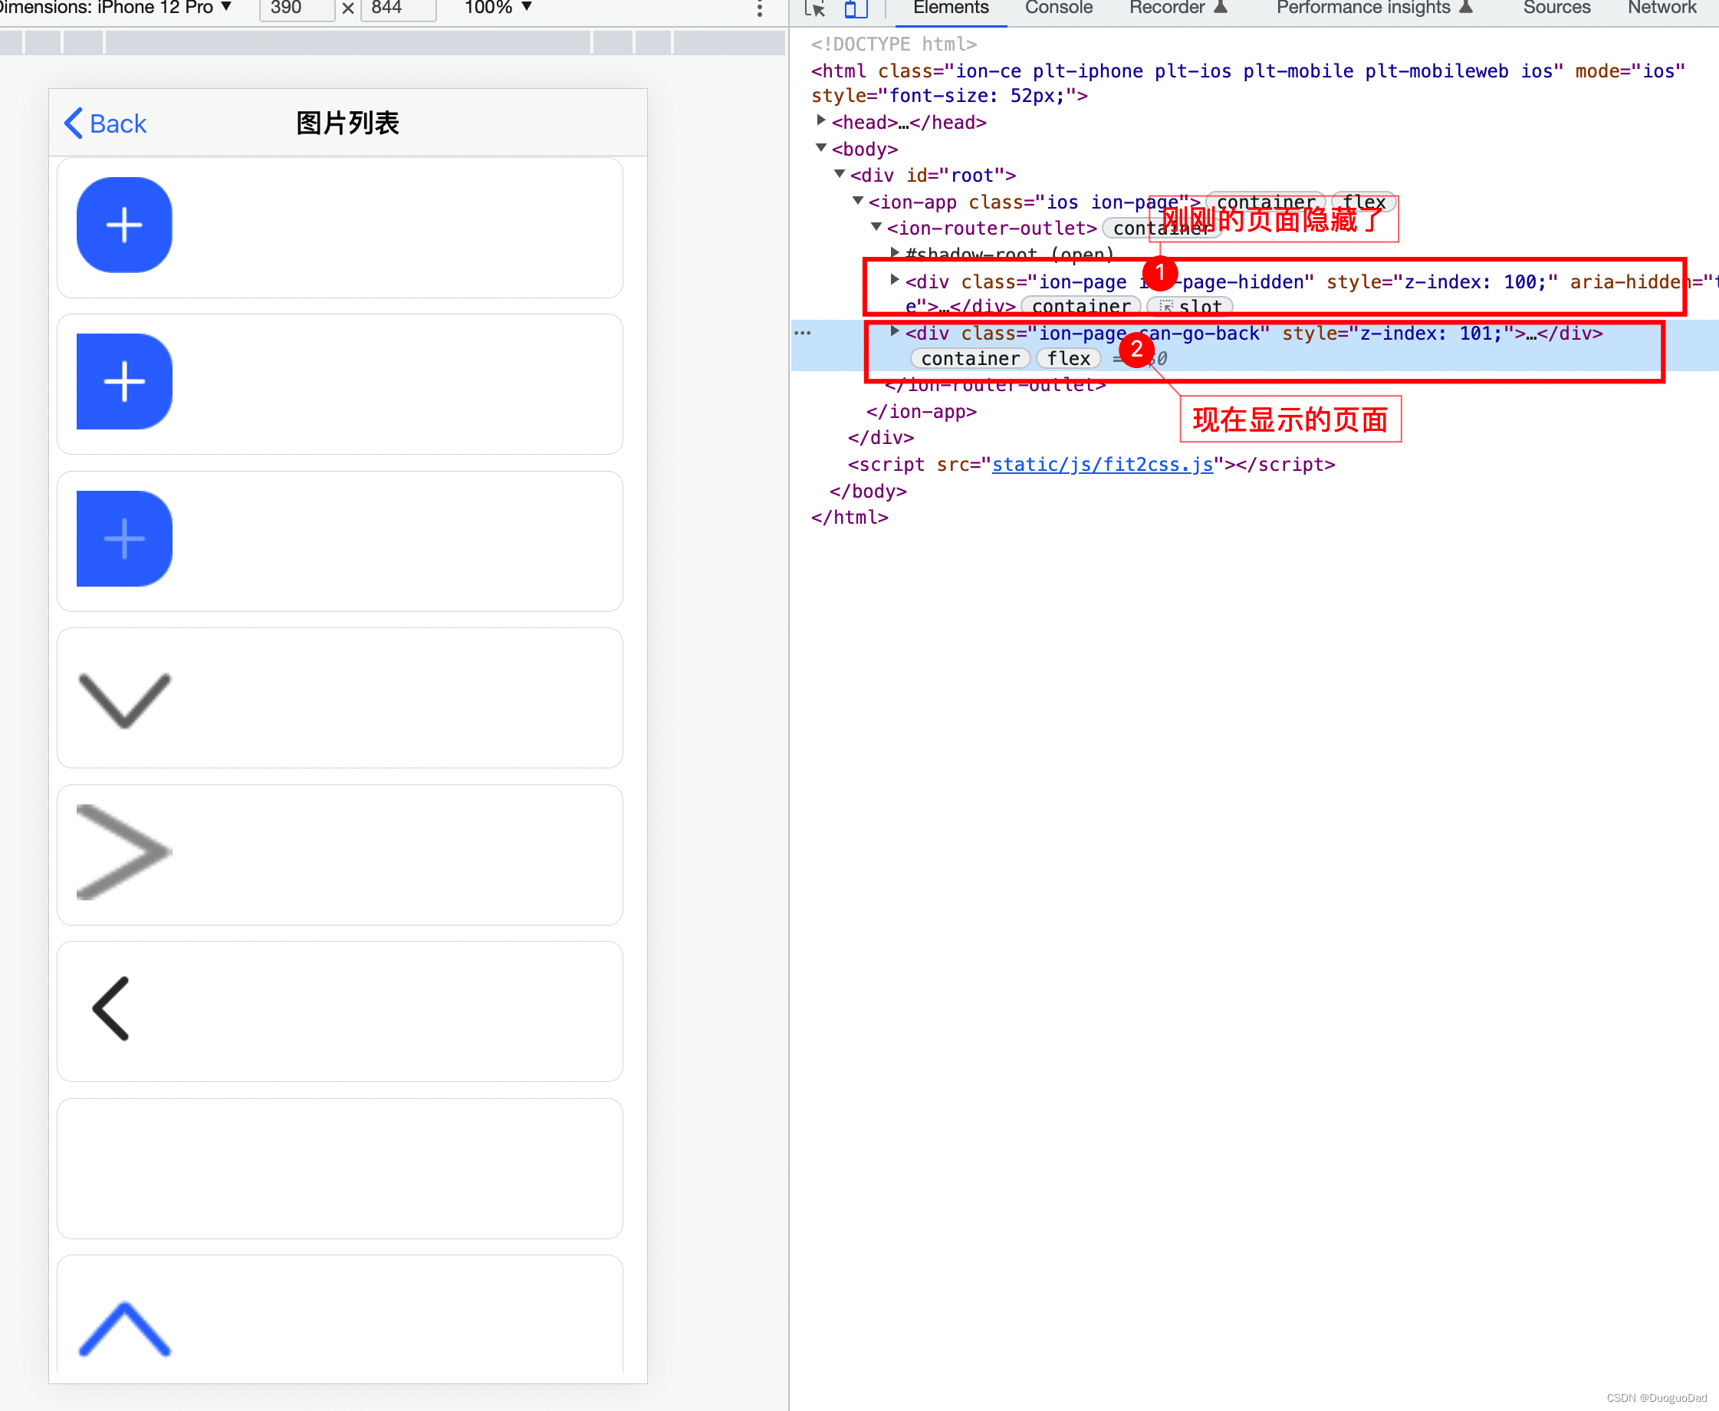1719x1411 pixels.
Task: Expand the head element node
Action: 821,121
